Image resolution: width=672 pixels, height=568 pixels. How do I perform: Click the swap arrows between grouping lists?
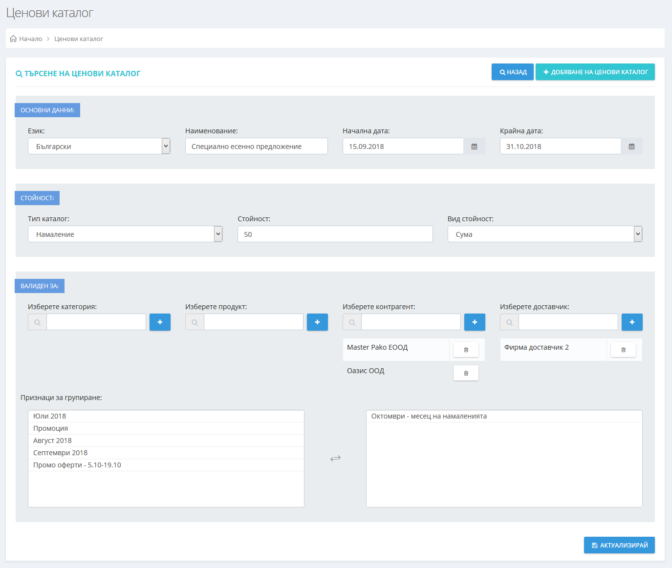[x=335, y=458]
